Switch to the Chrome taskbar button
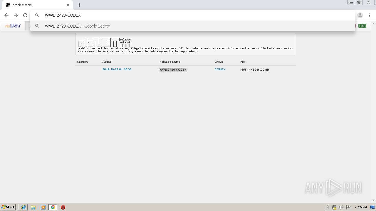The width and height of the screenshot is (376, 211). [53, 207]
